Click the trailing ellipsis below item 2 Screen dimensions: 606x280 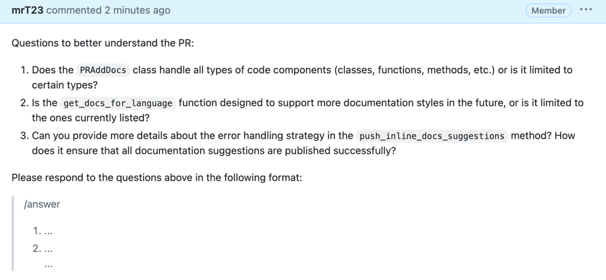pos(49,265)
